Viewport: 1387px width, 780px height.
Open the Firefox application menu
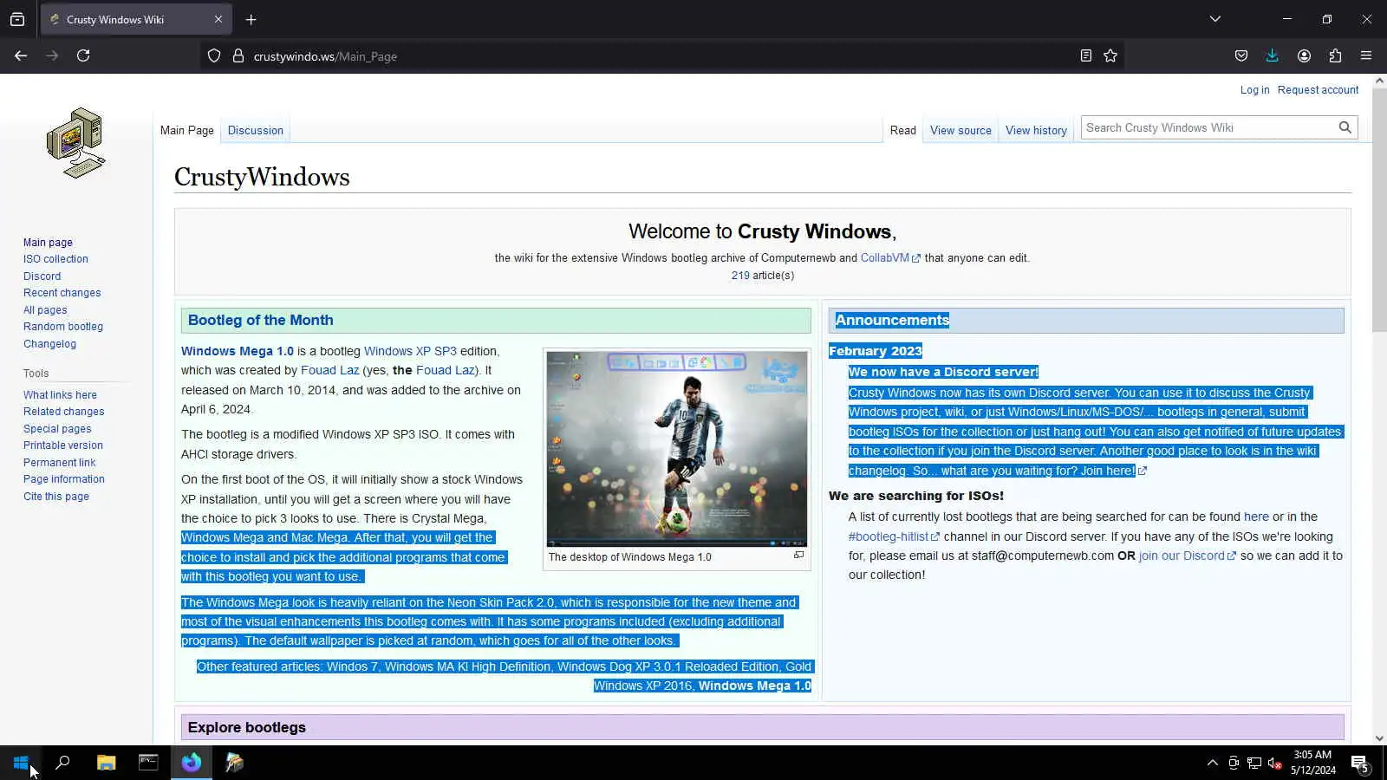tap(1366, 55)
